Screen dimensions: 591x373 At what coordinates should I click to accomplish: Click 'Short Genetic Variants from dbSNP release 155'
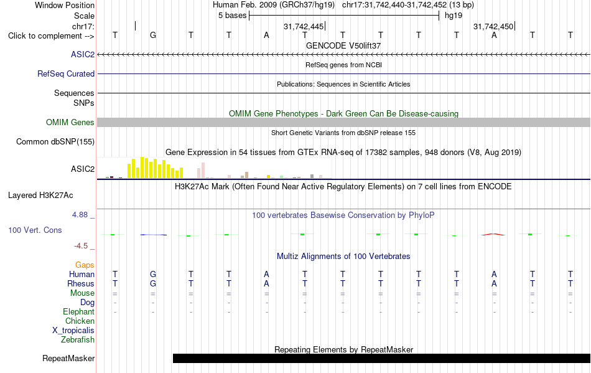point(343,133)
